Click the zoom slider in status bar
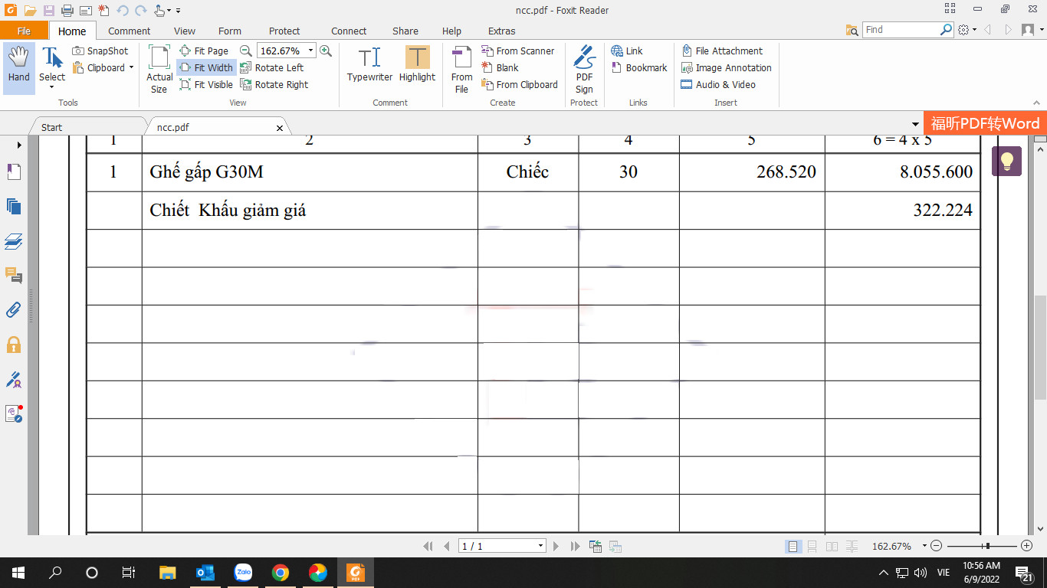The height and width of the screenshot is (588, 1047). [987, 546]
